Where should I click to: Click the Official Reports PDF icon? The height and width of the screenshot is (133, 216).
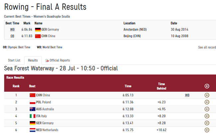(x=47, y=61)
